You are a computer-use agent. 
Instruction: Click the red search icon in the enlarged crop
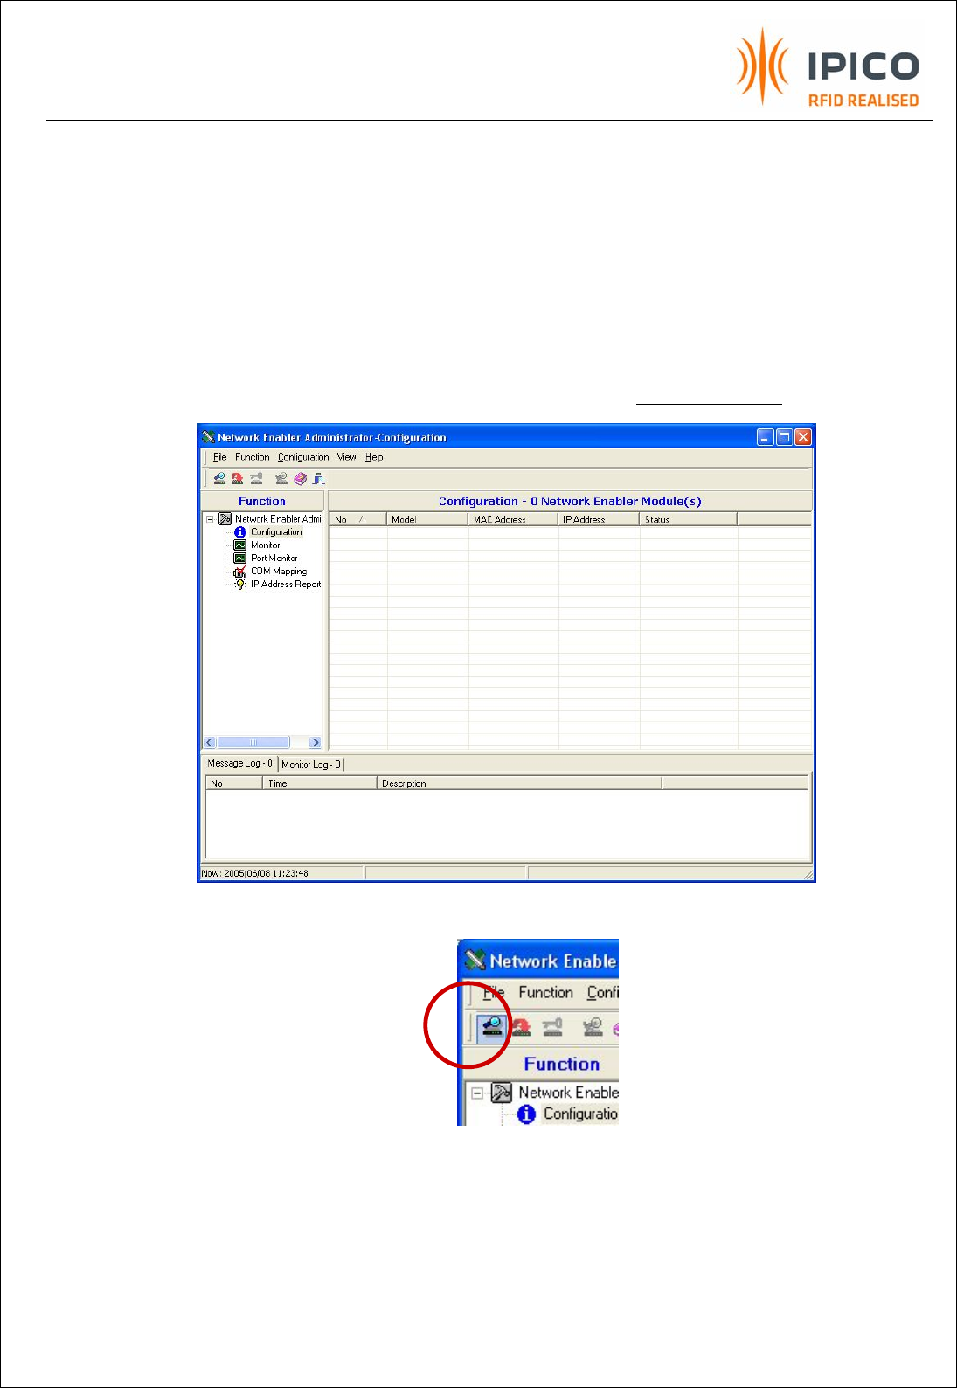tap(521, 1027)
